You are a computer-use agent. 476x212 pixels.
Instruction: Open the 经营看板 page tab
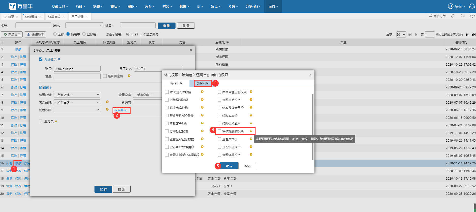point(31,17)
